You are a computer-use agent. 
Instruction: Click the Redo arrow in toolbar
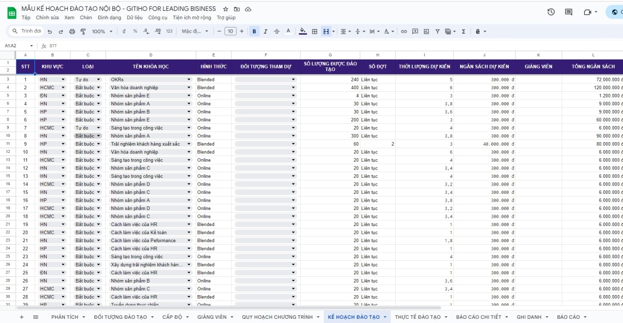[61, 32]
